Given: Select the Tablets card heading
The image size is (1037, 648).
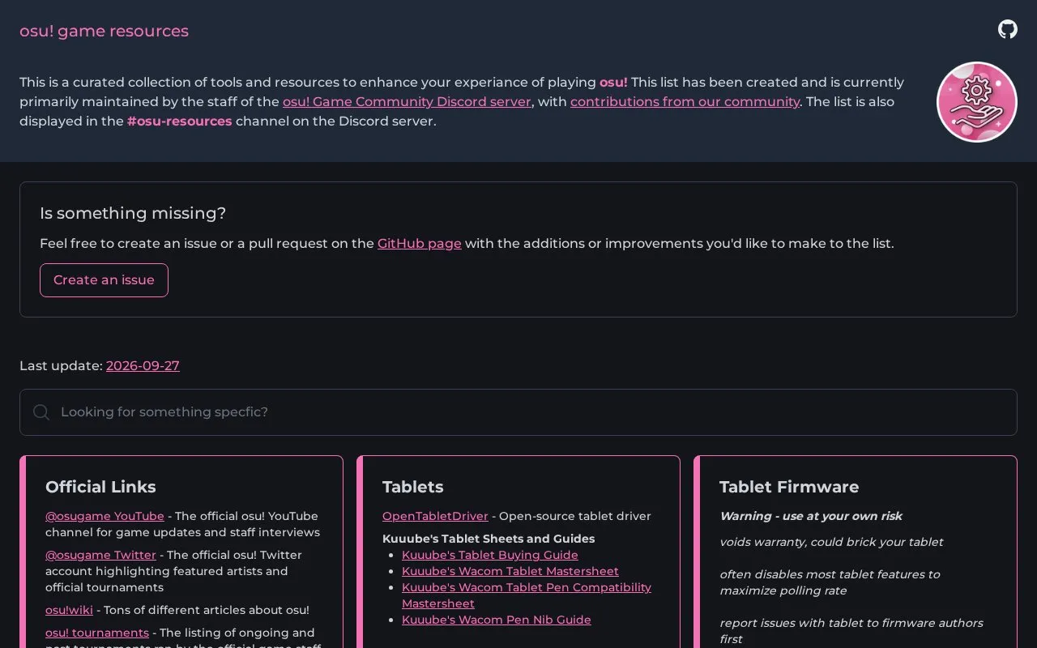Looking at the screenshot, I should [x=413, y=487].
